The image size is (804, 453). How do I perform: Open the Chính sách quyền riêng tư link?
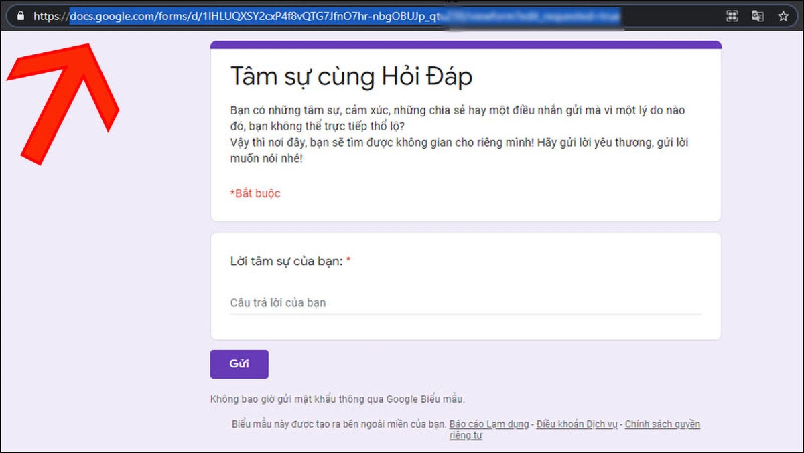pos(662,424)
